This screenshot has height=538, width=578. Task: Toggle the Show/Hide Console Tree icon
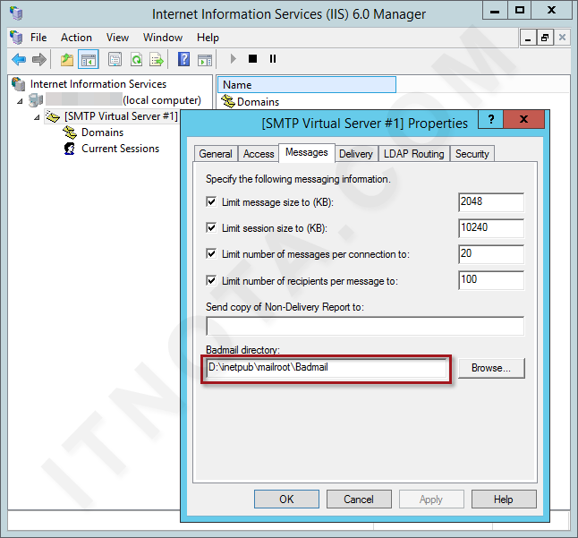[89, 59]
